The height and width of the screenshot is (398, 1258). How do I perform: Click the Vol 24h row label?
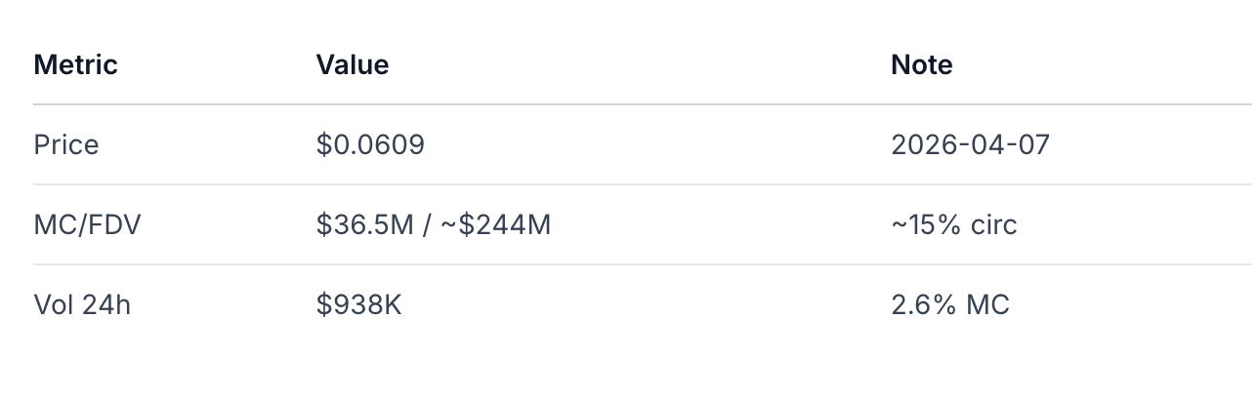(82, 305)
